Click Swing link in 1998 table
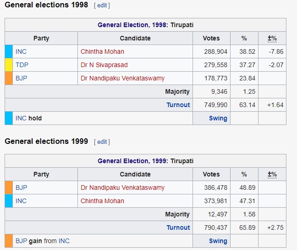 pos(218,118)
